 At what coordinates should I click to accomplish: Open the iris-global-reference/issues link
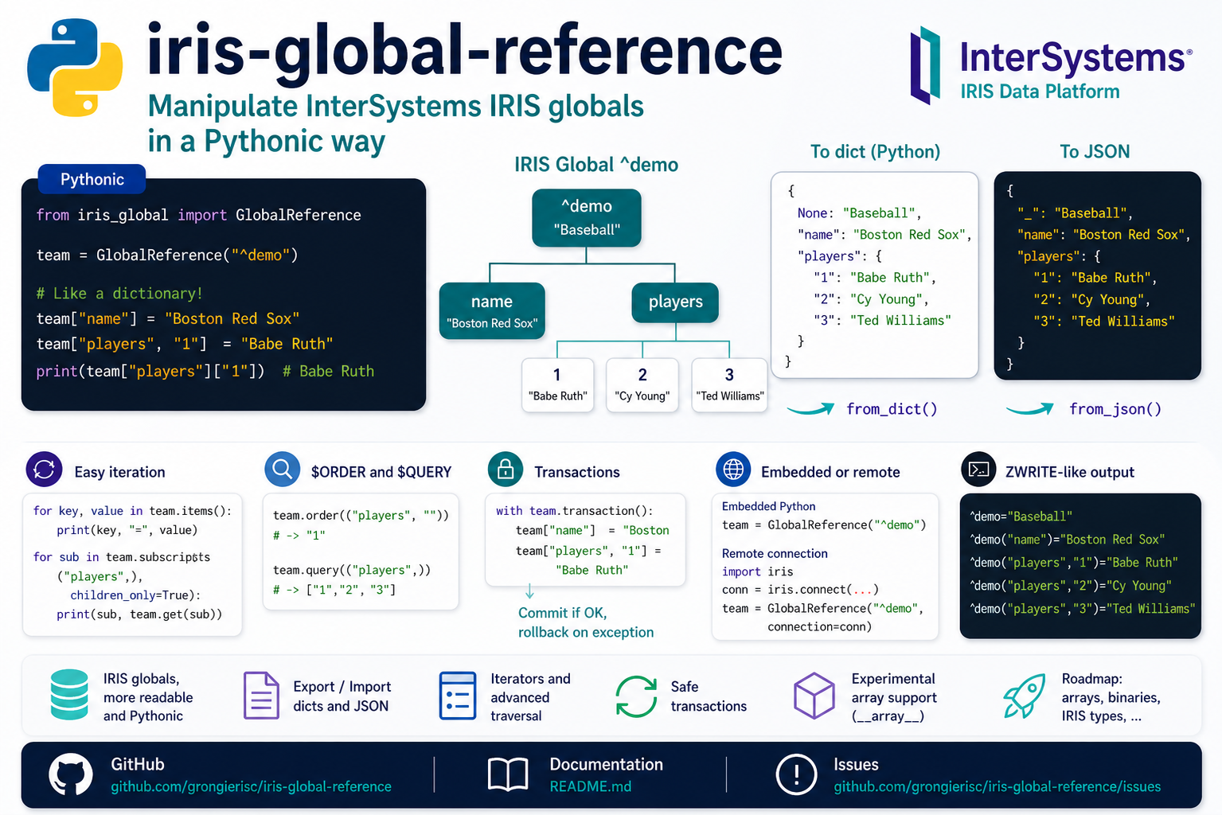click(998, 786)
